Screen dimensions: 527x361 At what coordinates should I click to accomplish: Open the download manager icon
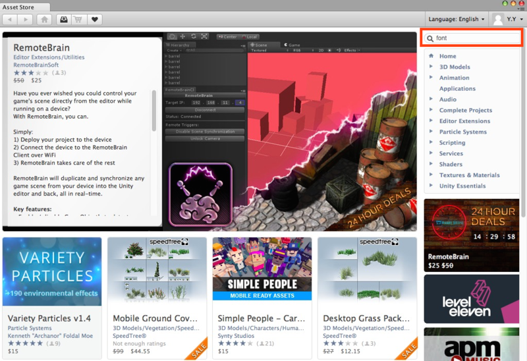(63, 20)
